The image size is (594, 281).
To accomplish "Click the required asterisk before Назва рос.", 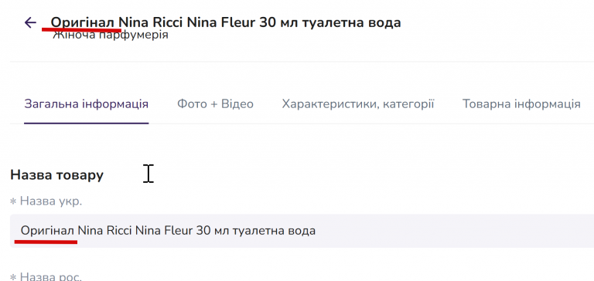I will [x=13, y=277].
